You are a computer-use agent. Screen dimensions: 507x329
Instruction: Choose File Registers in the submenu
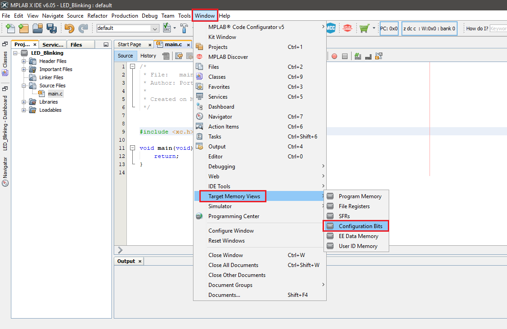(x=356, y=206)
